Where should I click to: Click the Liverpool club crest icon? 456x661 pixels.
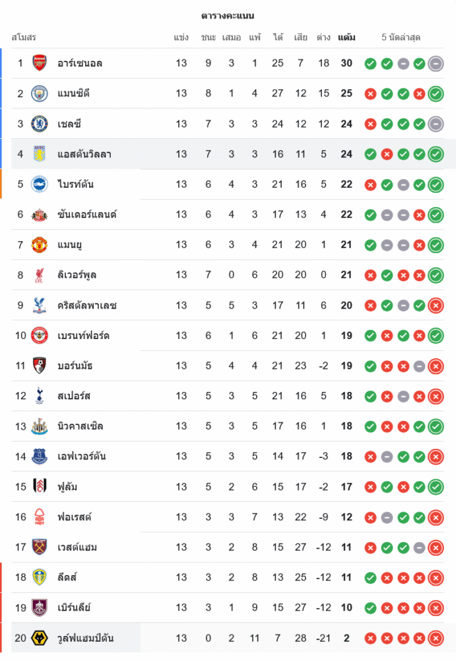(x=40, y=275)
